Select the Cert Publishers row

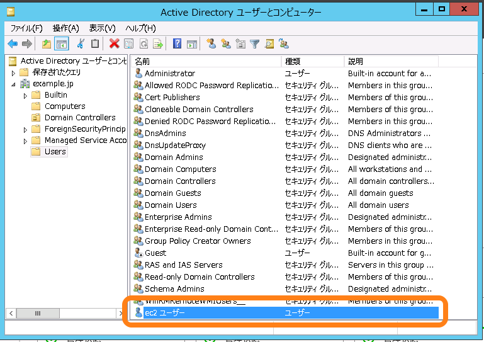286,98
